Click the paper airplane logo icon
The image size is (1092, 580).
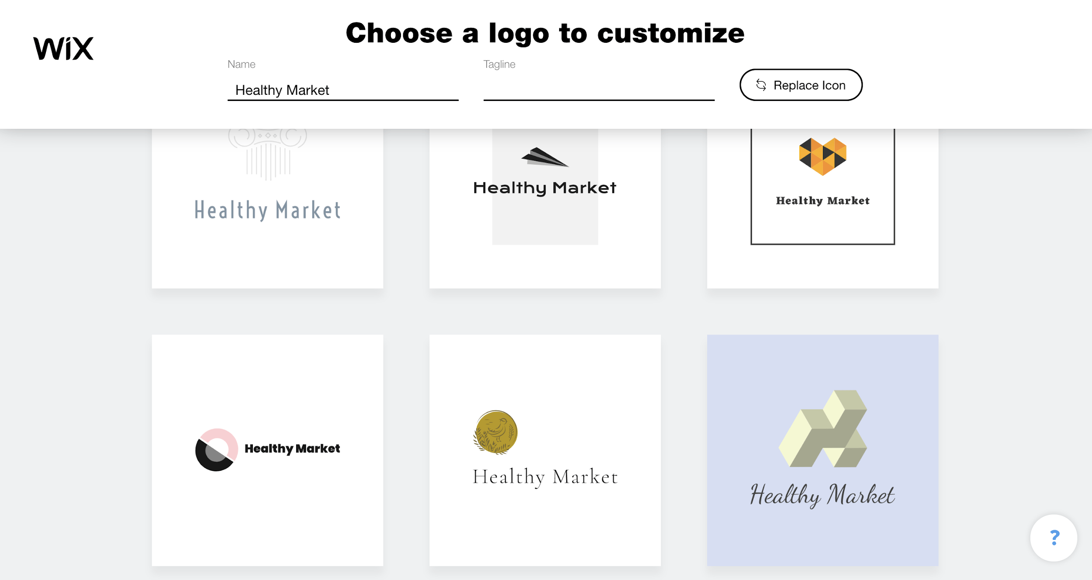[x=545, y=157]
